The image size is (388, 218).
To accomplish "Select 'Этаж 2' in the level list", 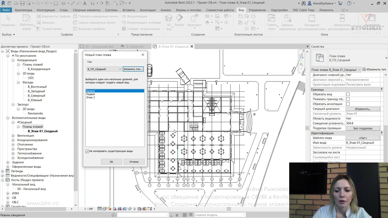I will tap(90, 97).
